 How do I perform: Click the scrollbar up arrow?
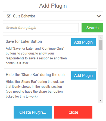tap(101, 38)
